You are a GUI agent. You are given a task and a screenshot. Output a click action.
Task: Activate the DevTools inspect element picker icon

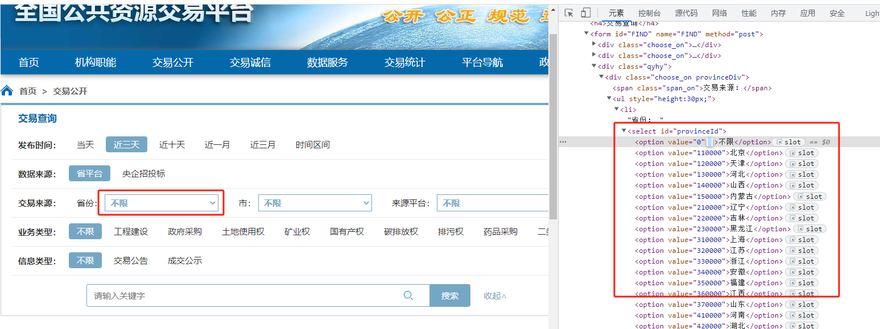569,13
